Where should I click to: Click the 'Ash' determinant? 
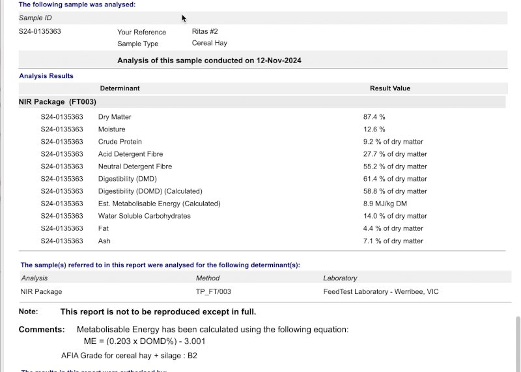[104, 241]
